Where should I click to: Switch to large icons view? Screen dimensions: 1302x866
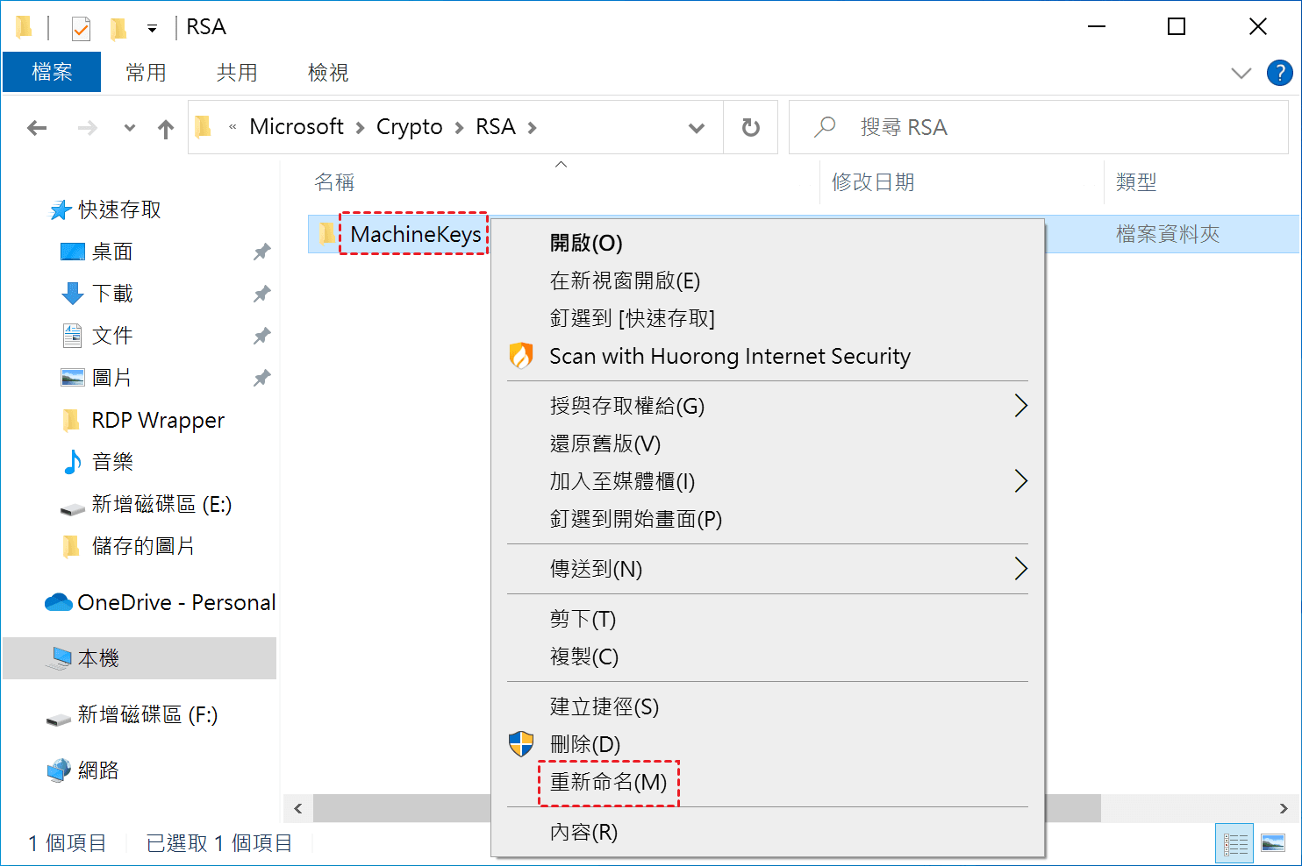[1272, 843]
